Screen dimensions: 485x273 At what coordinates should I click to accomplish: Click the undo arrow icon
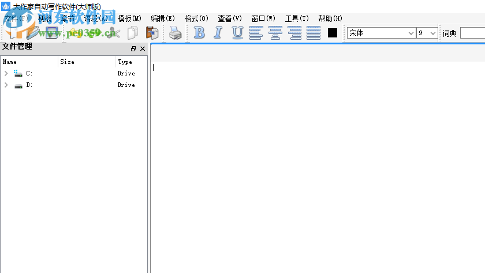(76, 33)
